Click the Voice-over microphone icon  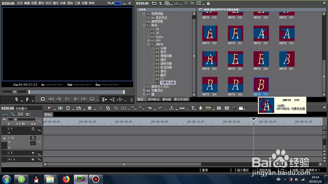pyautogui.click(x=200, y=108)
